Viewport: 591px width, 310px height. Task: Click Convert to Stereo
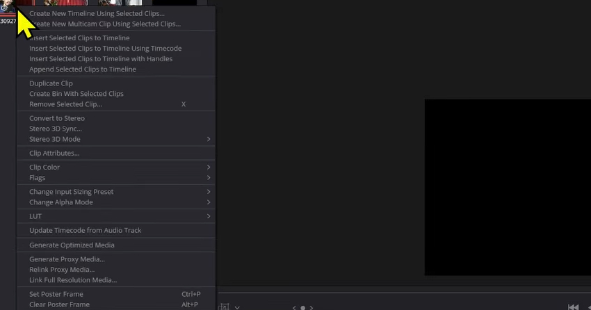coord(57,119)
